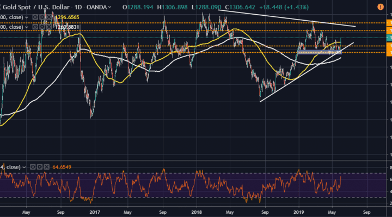Click the 1D interval label in chart title
Image resolution: width=392 pixels, height=217 pixels.
(78, 7)
